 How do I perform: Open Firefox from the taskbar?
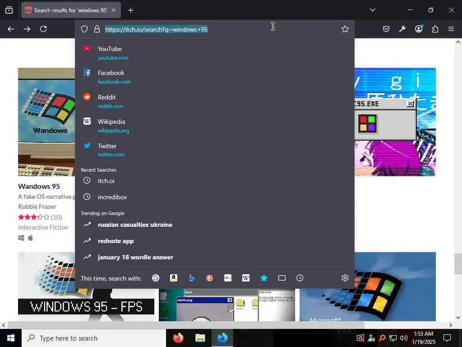pos(178,338)
